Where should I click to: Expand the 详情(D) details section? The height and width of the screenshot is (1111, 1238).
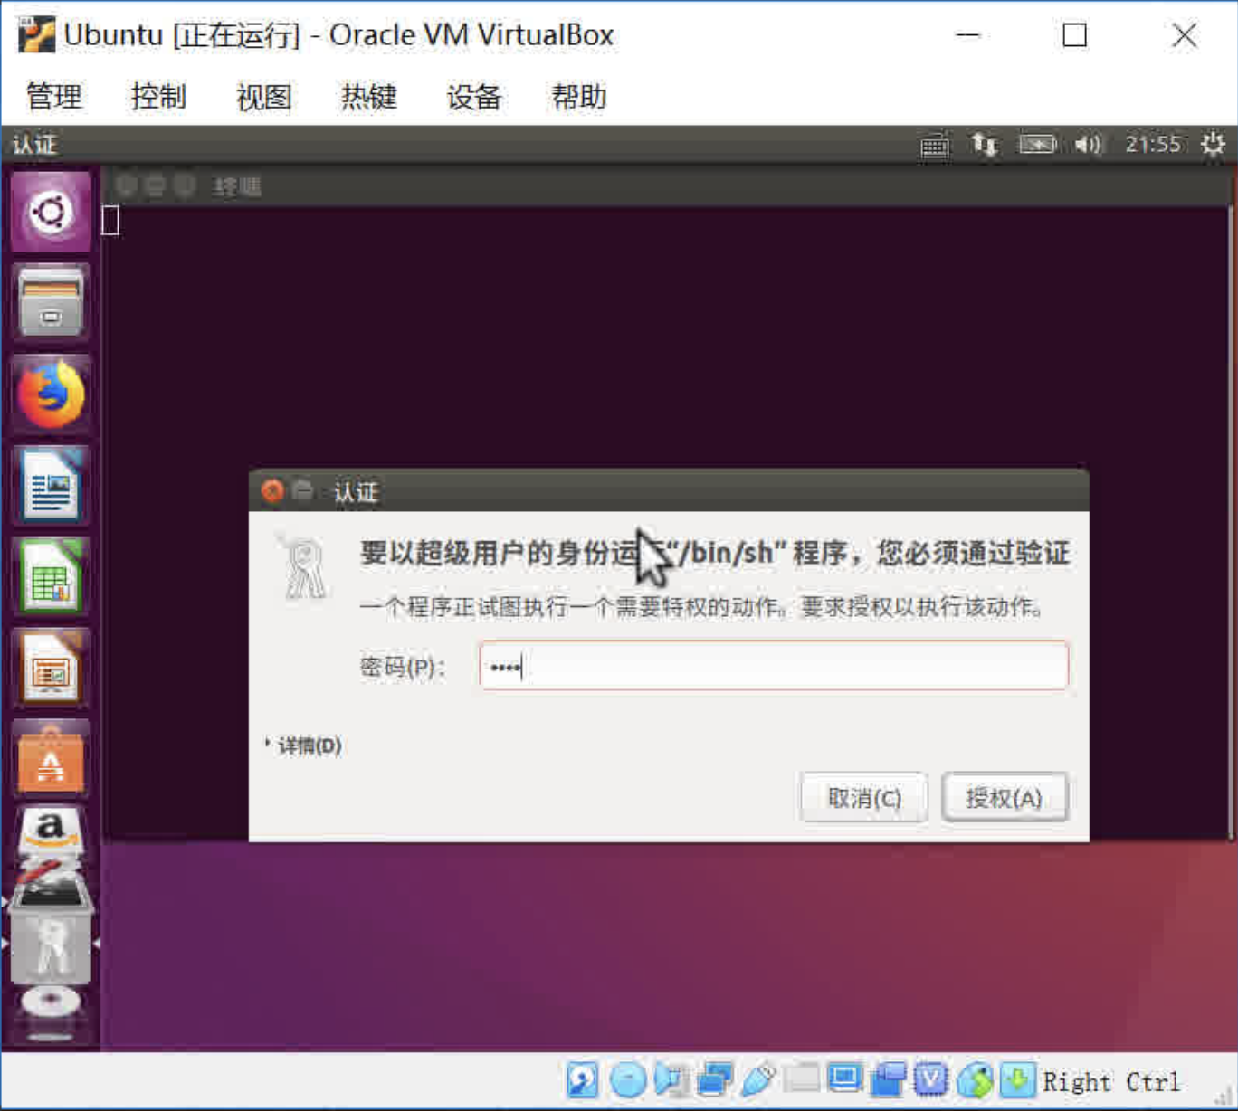[304, 745]
